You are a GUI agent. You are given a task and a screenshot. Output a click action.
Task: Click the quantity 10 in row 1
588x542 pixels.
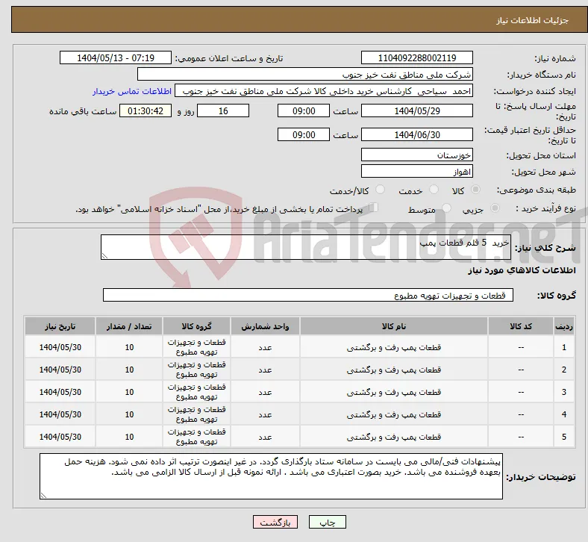tap(129, 347)
